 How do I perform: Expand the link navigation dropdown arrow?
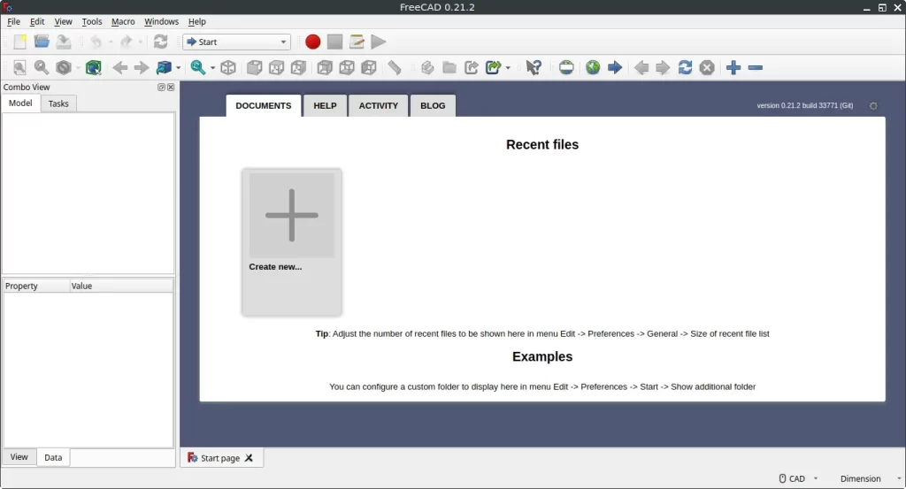[x=178, y=67]
